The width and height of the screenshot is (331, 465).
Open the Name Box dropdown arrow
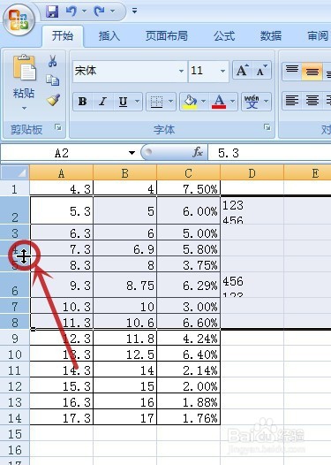pyautogui.click(x=132, y=153)
